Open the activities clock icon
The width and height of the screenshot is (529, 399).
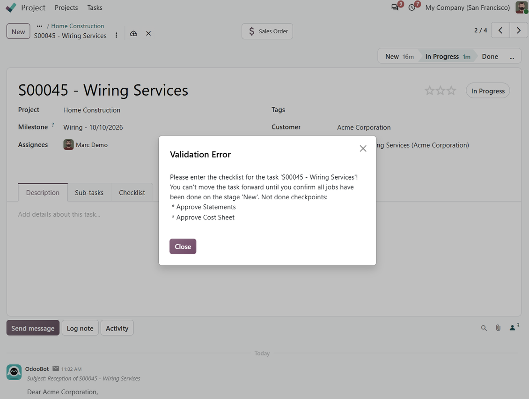click(x=412, y=8)
